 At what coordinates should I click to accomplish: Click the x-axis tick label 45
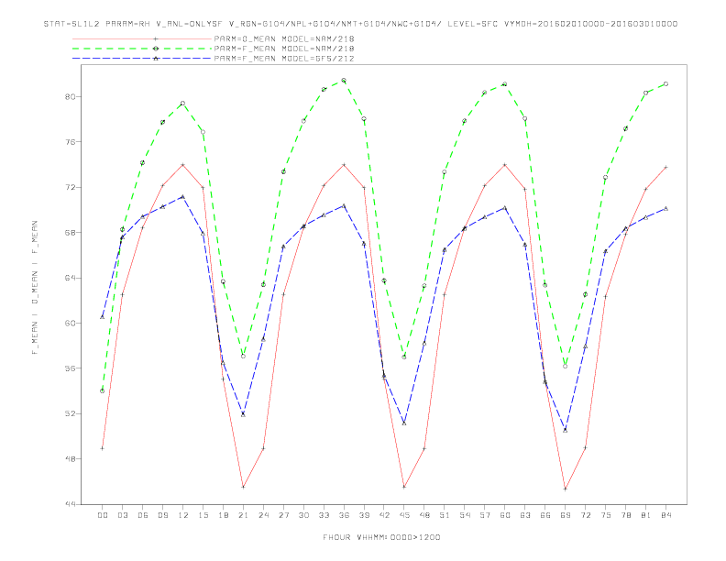(x=404, y=515)
